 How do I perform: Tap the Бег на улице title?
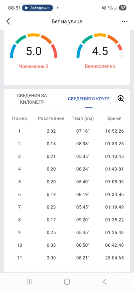tap(67, 21)
